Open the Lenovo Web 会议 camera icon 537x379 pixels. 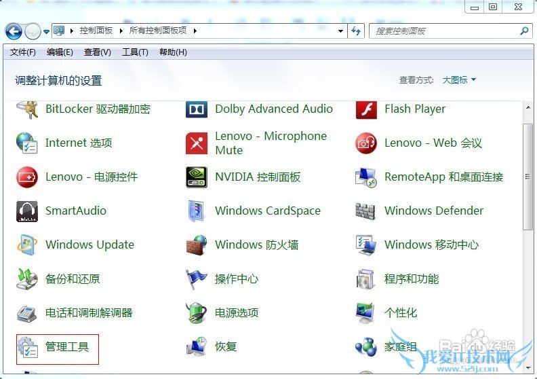[x=366, y=143]
